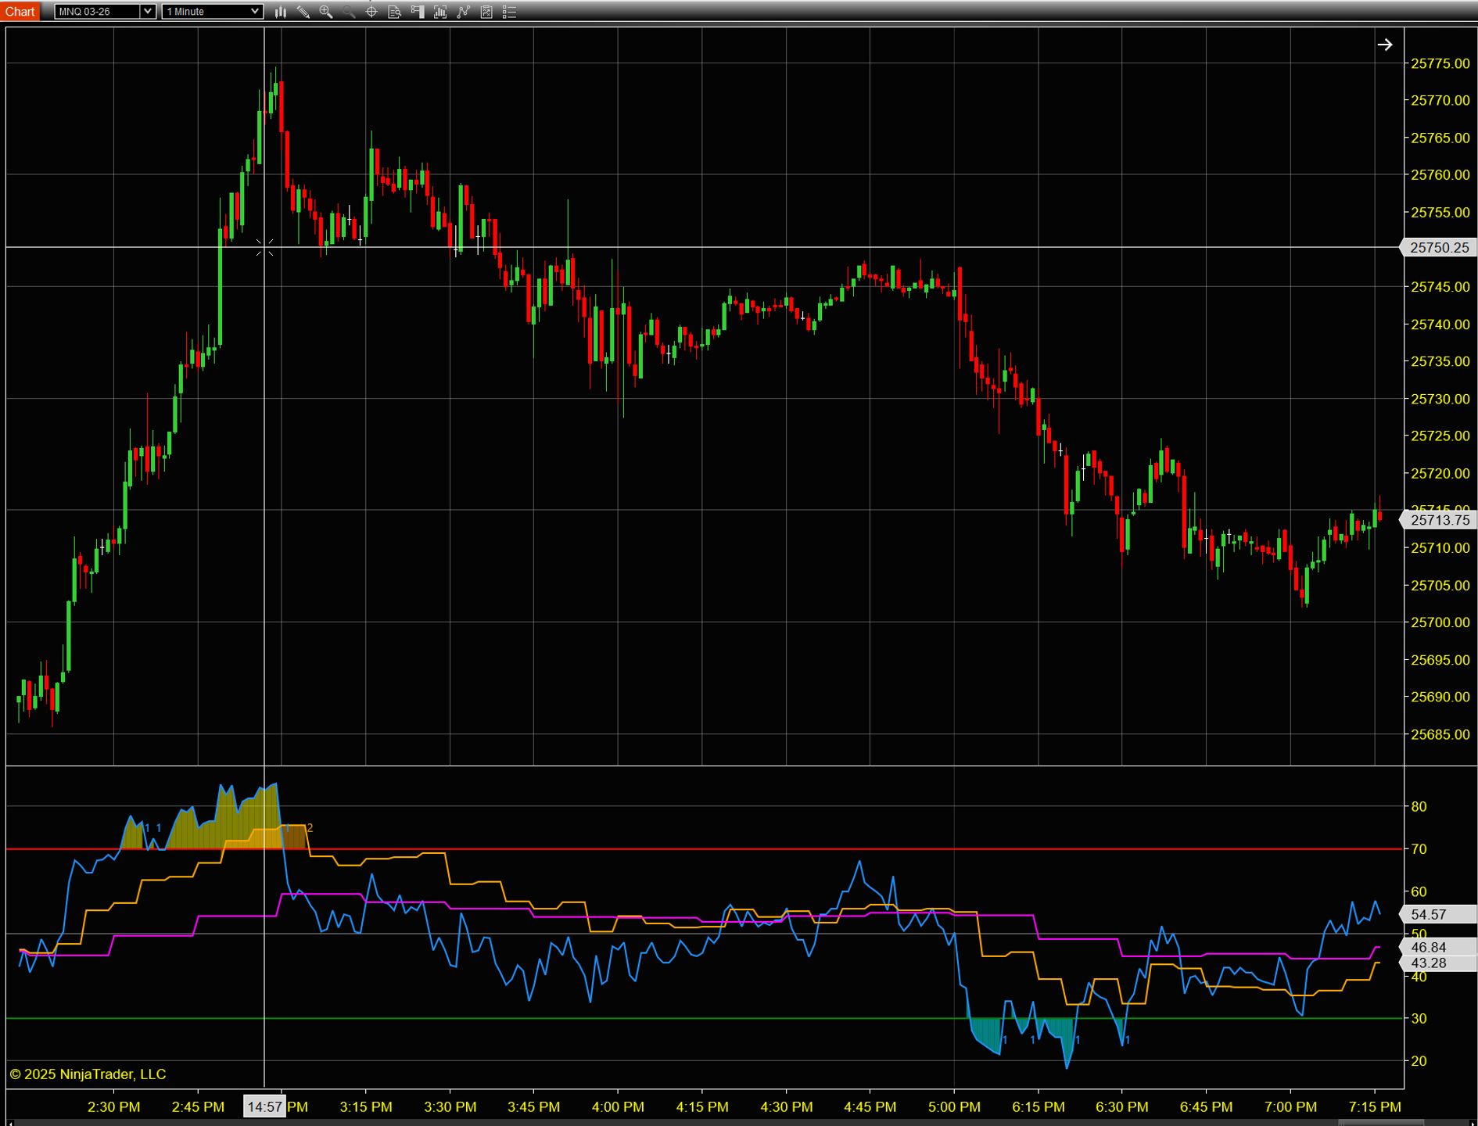1478x1126 pixels.
Task: Open the chart templates checklist icon
Action: pyautogui.click(x=486, y=12)
